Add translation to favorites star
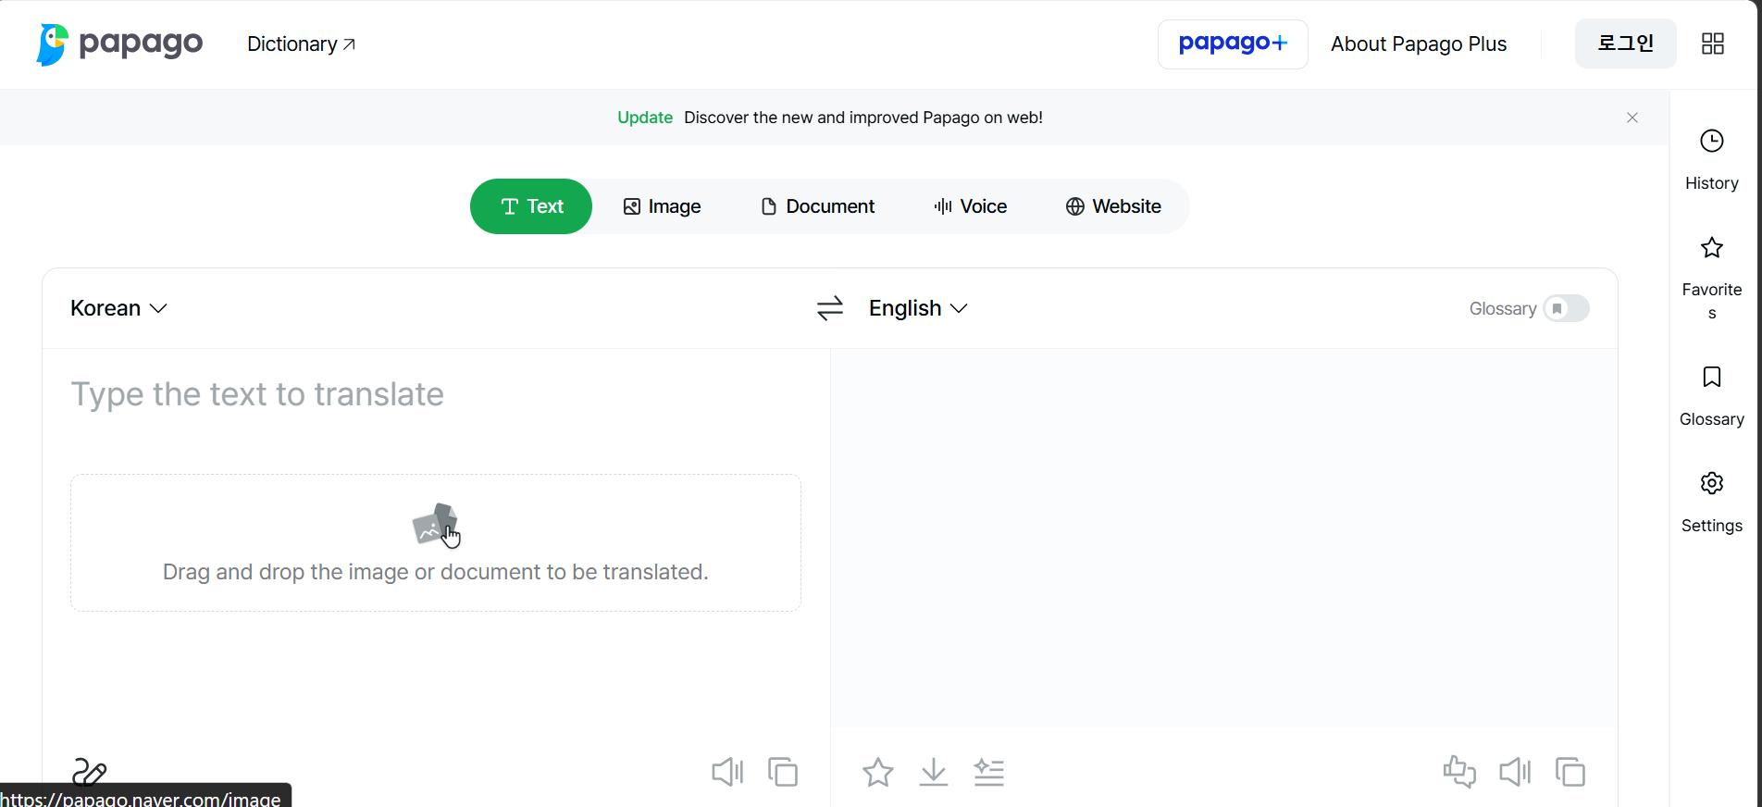 click(x=878, y=772)
